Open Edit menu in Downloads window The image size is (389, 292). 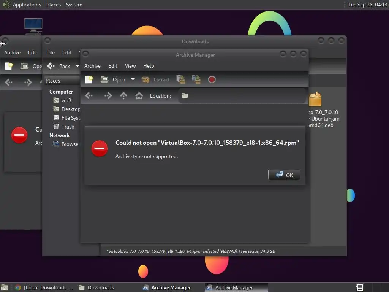67,52
